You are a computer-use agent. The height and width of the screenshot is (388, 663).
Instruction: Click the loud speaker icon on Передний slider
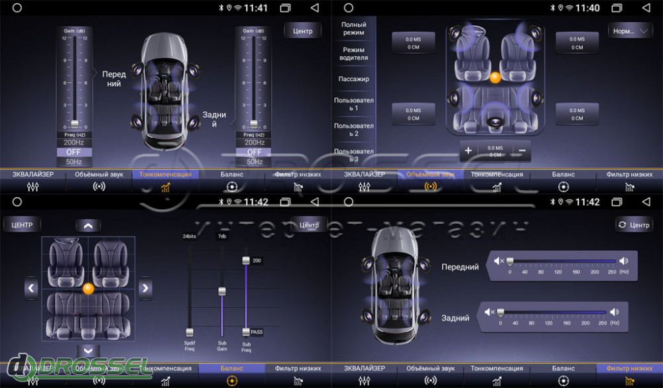(x=623, y=262)
